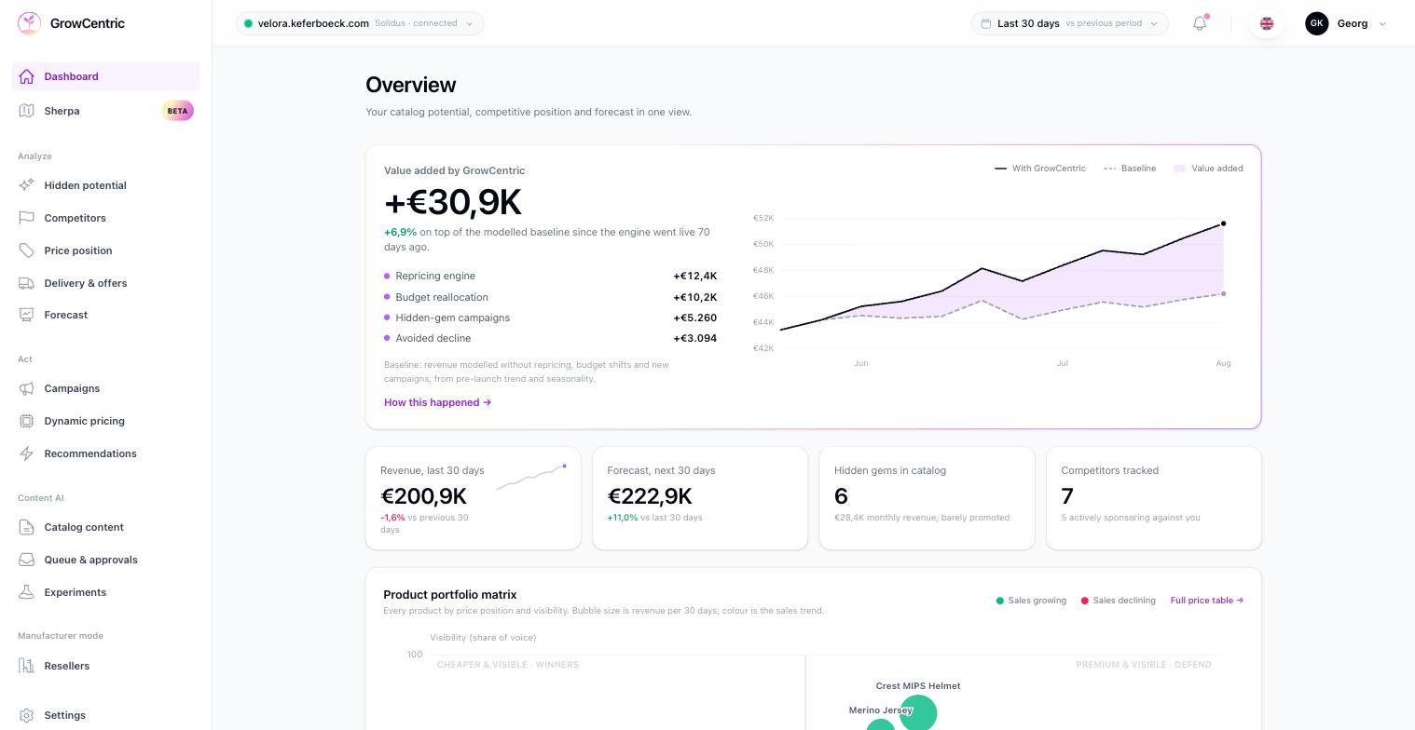This screenshot has width=1415, height=730.
Task: Open Hidden potential in sidebar
Action: pyautogui.click(x=106, y=185)
